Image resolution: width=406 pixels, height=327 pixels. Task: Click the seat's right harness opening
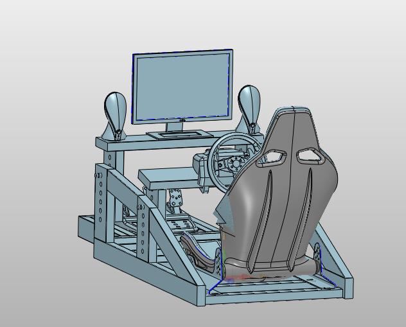310,156
